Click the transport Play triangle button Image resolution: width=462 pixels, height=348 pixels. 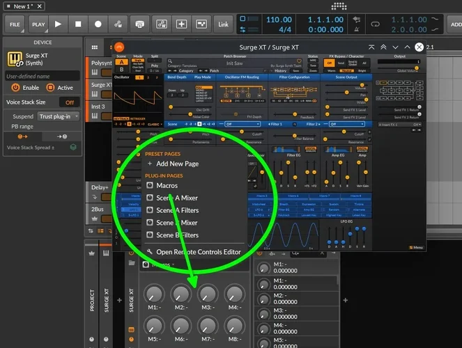[58, 24]
